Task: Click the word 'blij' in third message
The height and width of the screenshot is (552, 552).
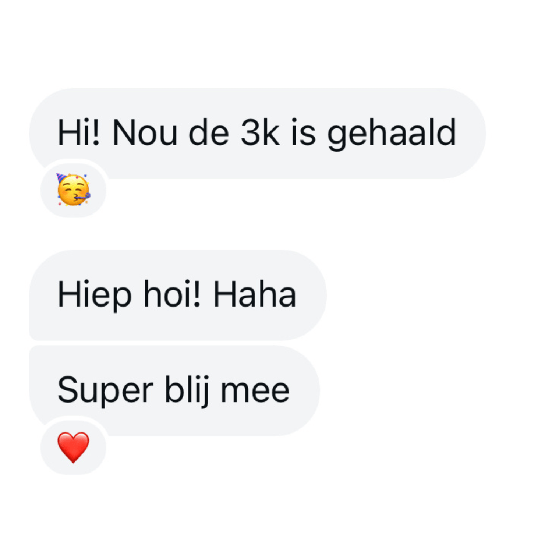Action: coord(187,392)
